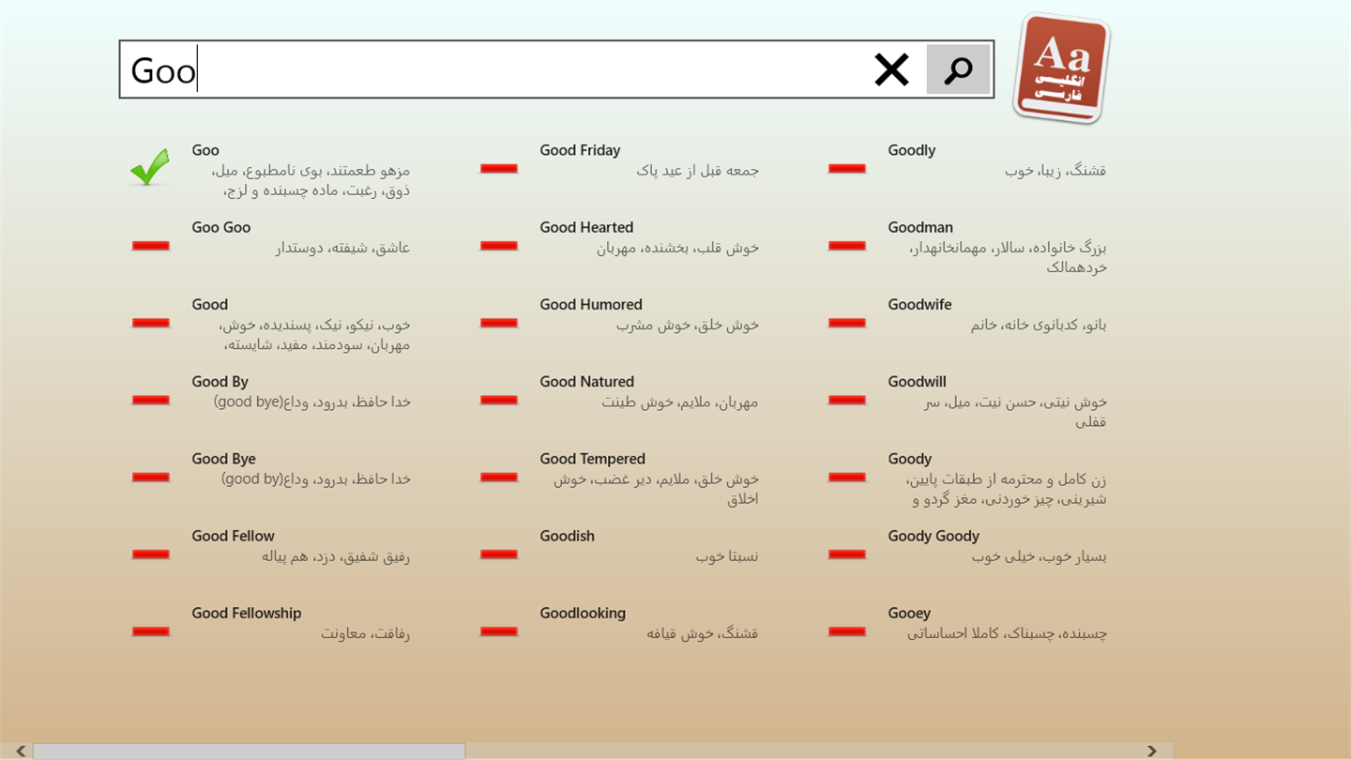Open the Good Fellow entry title

[x=234, y=536]
